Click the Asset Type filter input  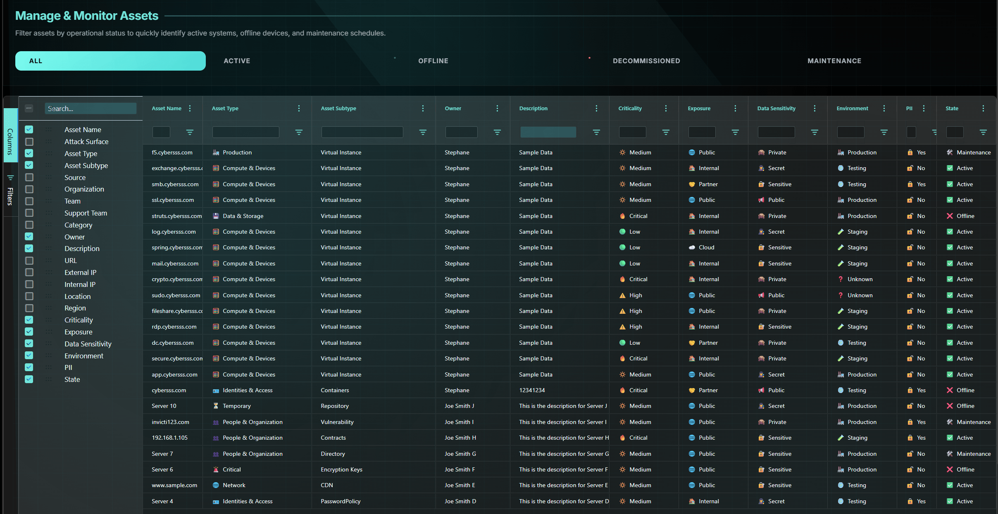click(246, 132)
